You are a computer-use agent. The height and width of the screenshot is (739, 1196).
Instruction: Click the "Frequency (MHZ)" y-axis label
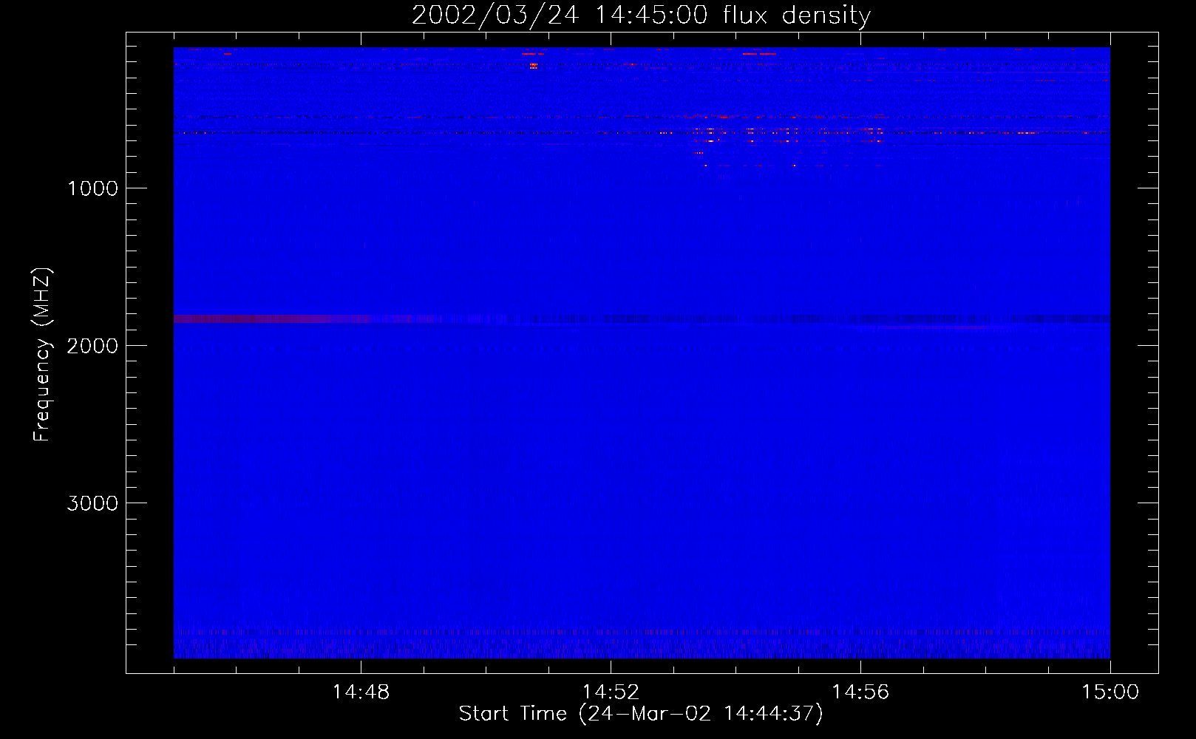coord(42,355)
